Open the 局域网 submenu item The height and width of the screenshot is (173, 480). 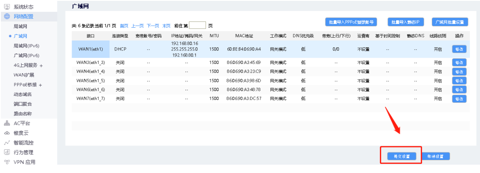click(x=21, y=26)
